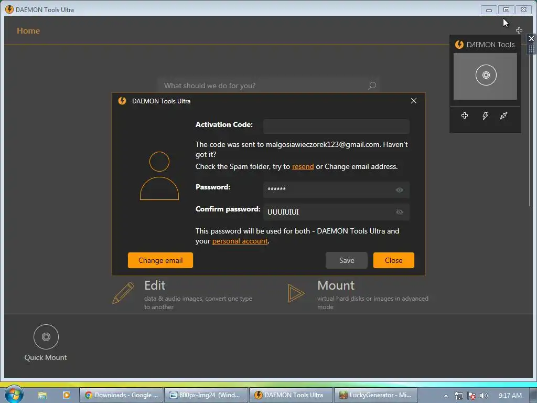Switch to Downloads - Google Chrome taskbar item

[x=121, y=395]
